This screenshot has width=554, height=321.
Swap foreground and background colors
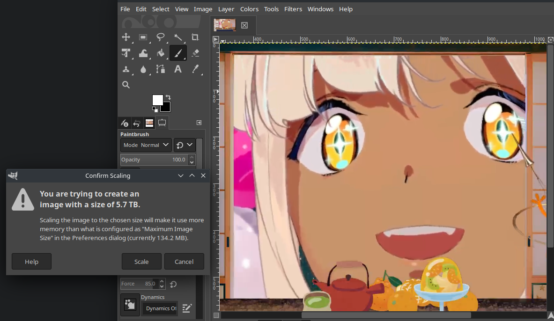coord(168,97)
